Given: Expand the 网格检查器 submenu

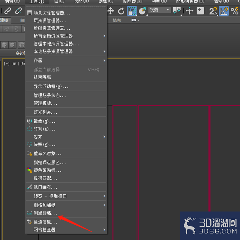Looking at the screenshot, I should [66, 229].
